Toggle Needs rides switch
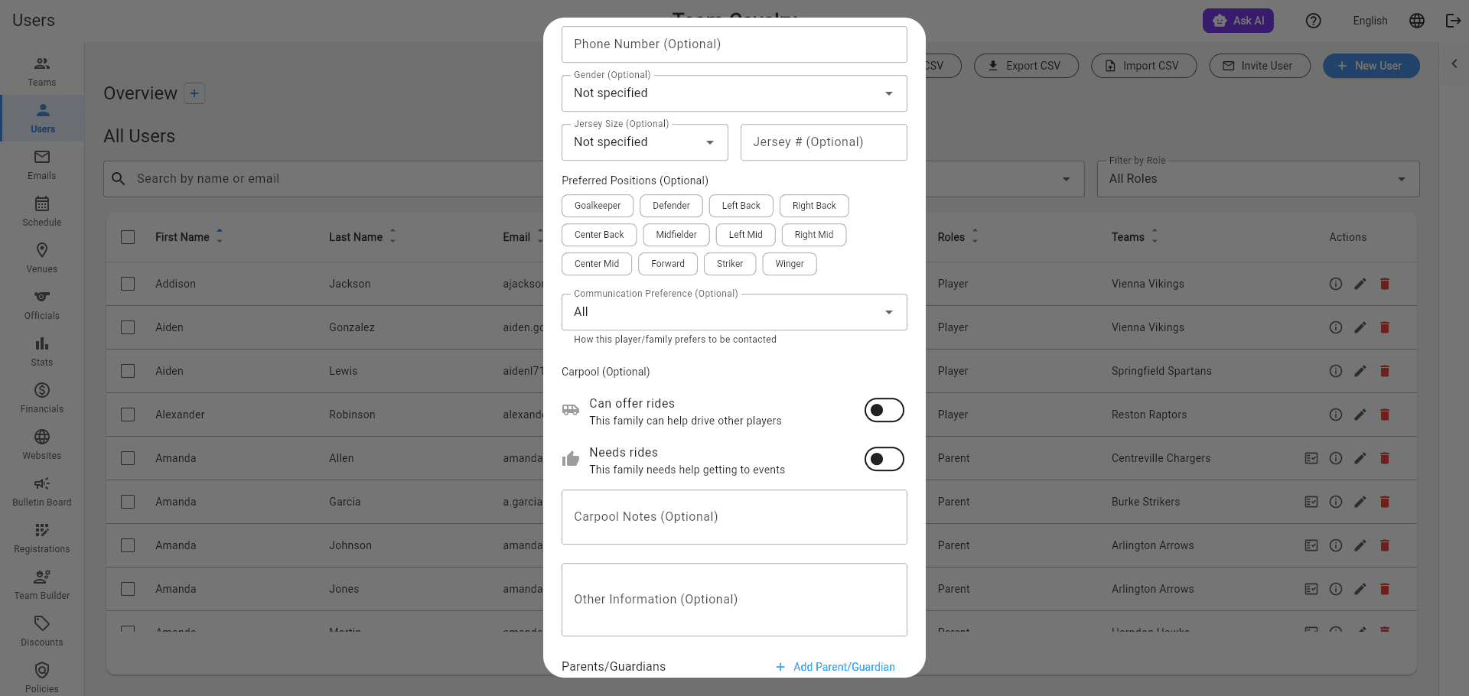 tap(884, 460)
